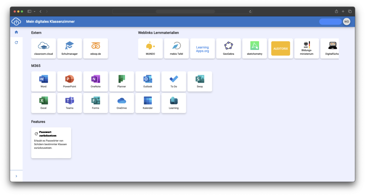Open edoop.de

coord(96,48)
